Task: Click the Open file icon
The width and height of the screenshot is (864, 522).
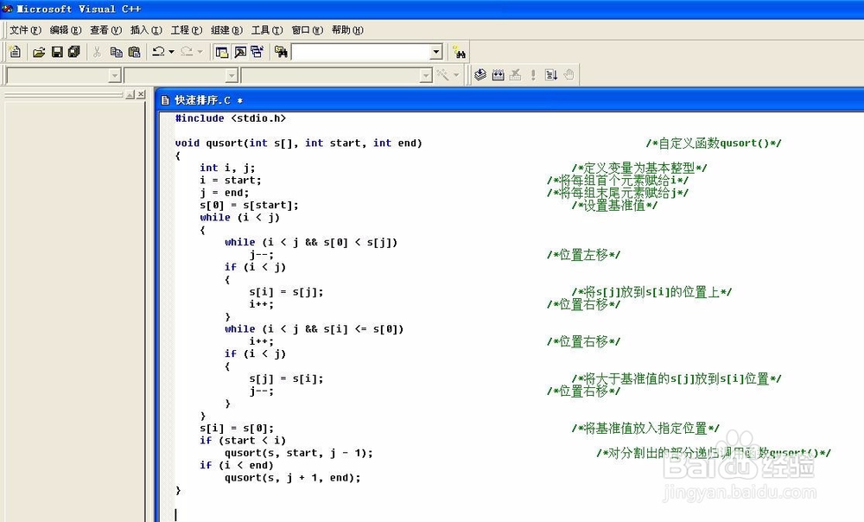Action: click(x=39, y=52)
